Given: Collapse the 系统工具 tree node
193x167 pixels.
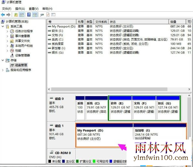Looking at the screenshot, I should coord(3,26).
